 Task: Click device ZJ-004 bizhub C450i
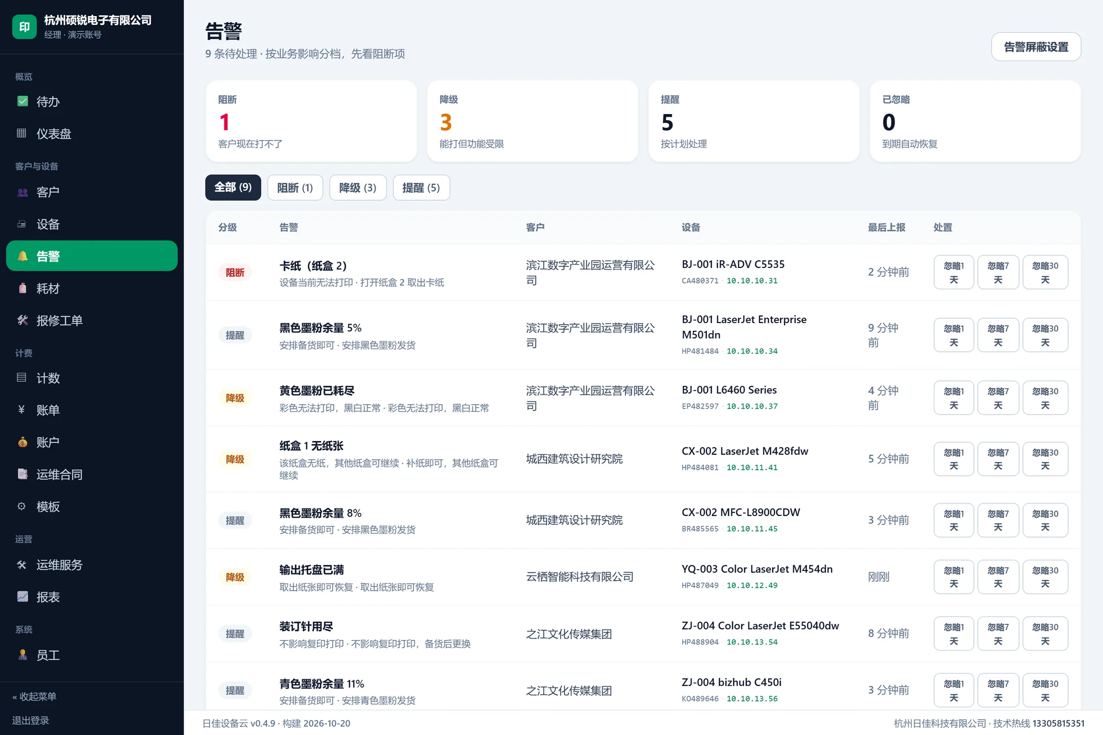tap(731, 682)
